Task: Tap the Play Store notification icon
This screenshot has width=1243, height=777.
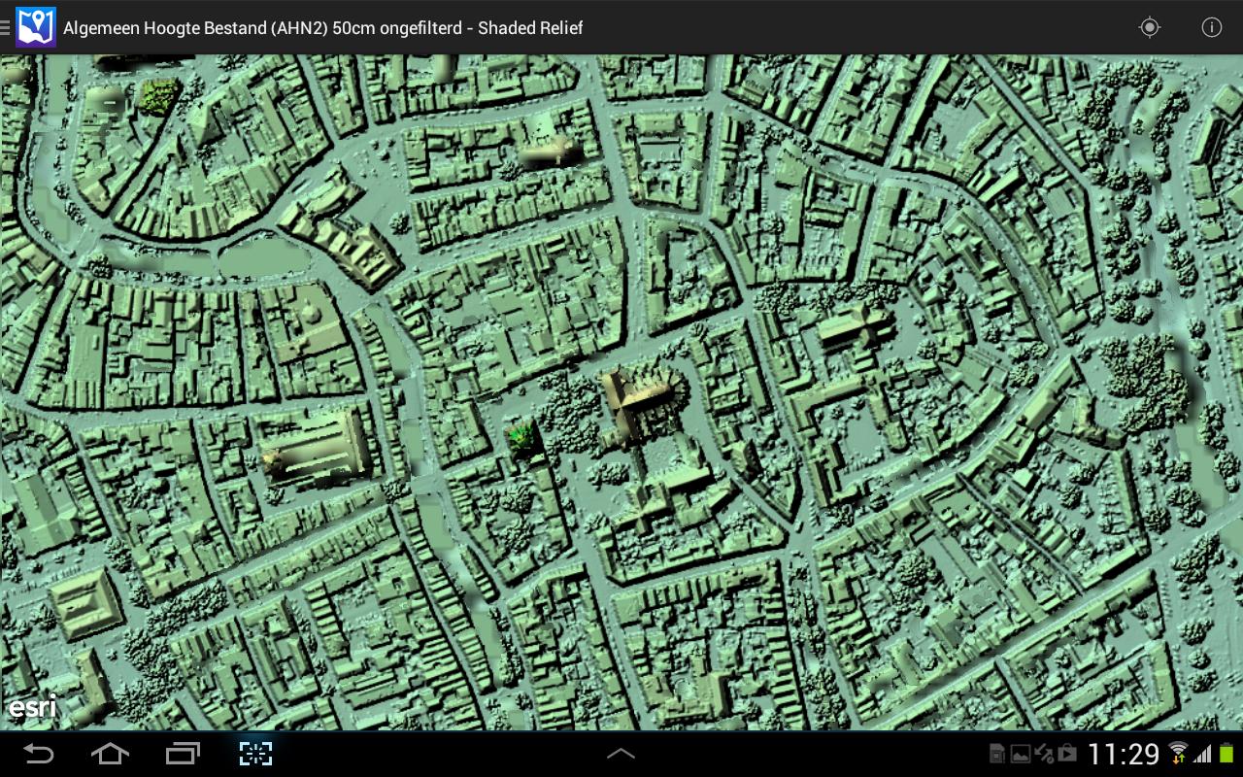Action: 1068,754
